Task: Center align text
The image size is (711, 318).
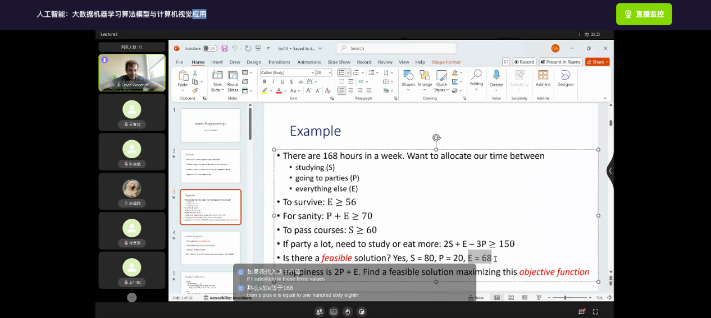Action: (351, 90)
